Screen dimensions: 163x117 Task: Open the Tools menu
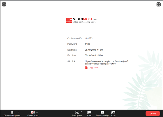[x=113, y=114]
